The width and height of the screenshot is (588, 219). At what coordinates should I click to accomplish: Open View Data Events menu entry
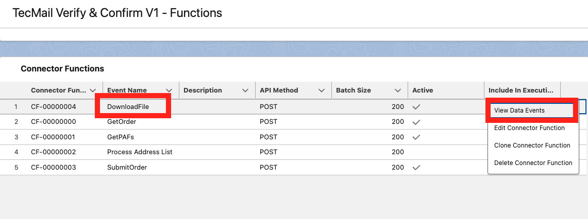point(532,111)
